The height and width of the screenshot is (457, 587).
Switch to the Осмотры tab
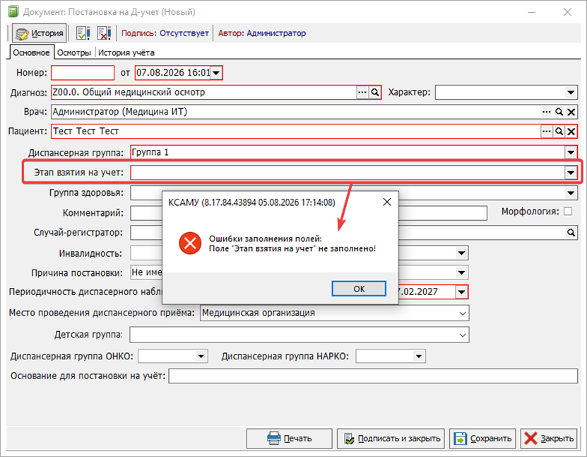[x=74, y=53]
